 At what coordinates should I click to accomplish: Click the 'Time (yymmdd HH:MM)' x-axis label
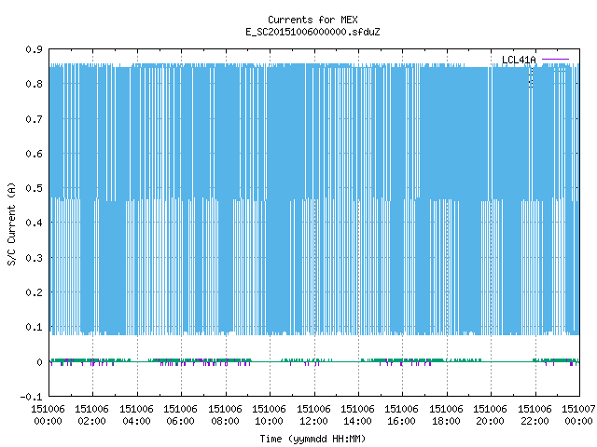pyautogui.click(x=312, y=439)
